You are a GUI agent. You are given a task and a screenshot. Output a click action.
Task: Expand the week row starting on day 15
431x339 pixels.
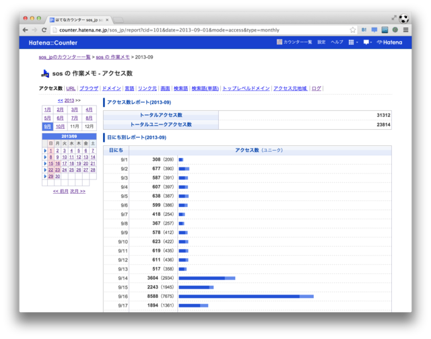point(45,163)
